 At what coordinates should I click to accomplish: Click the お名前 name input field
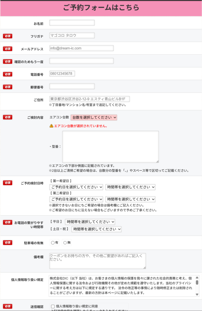[72, 23]
